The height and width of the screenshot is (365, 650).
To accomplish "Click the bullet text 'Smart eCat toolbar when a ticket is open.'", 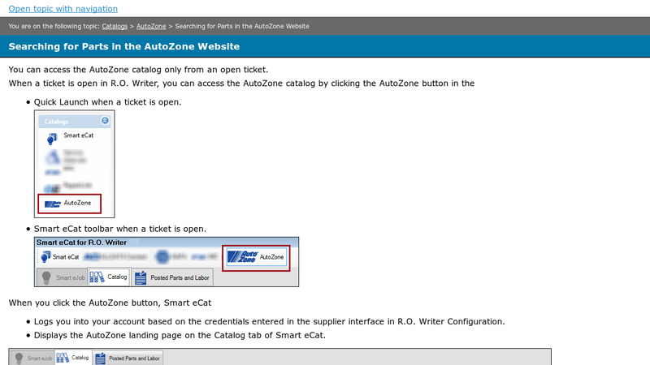I will 119,229.
